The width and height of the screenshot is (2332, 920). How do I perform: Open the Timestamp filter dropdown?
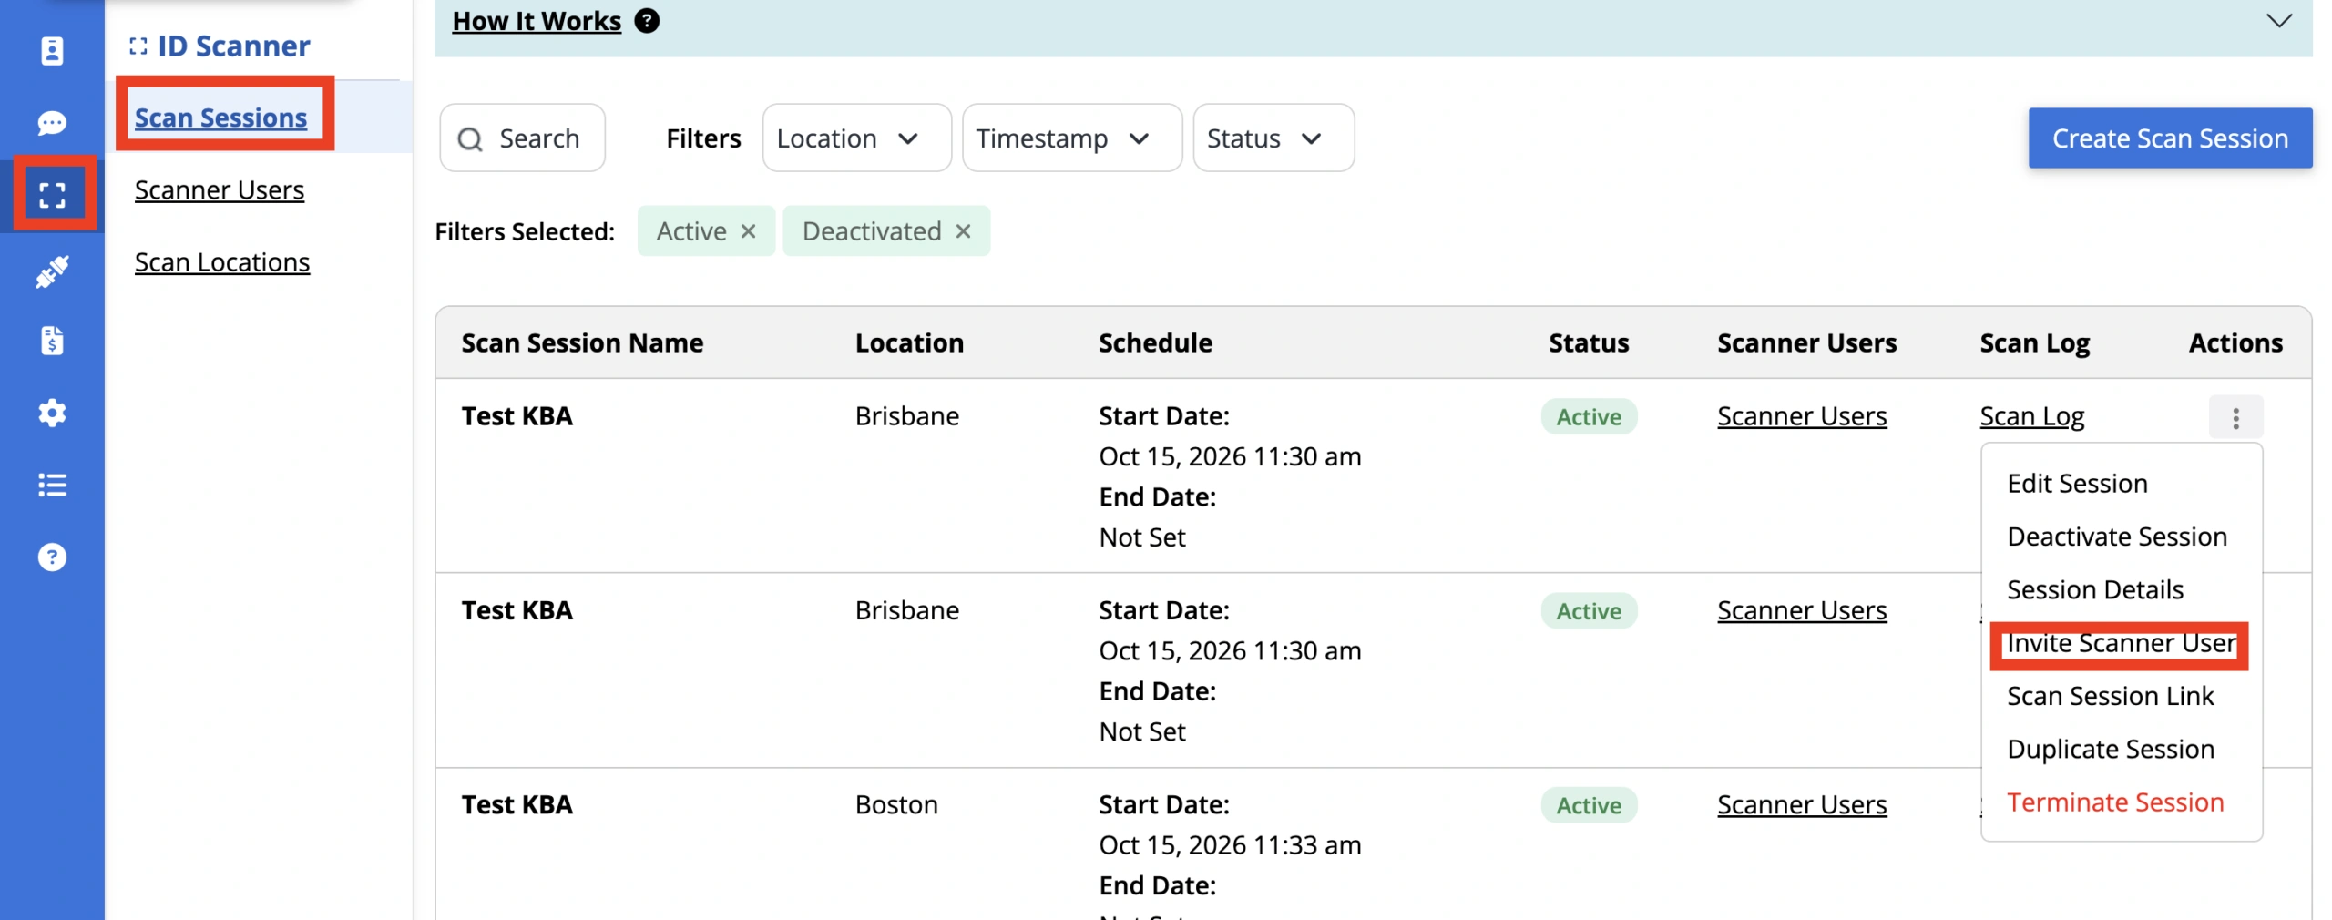pos(1071,138)
